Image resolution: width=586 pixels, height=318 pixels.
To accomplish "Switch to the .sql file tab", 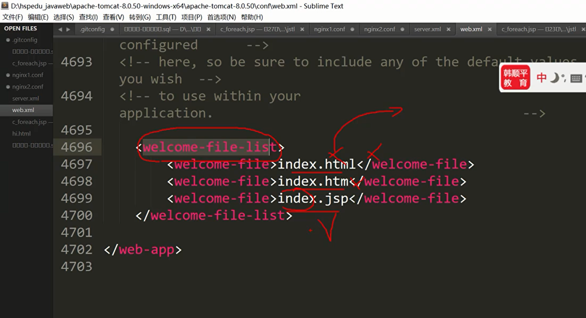I will tap(162, 29).
